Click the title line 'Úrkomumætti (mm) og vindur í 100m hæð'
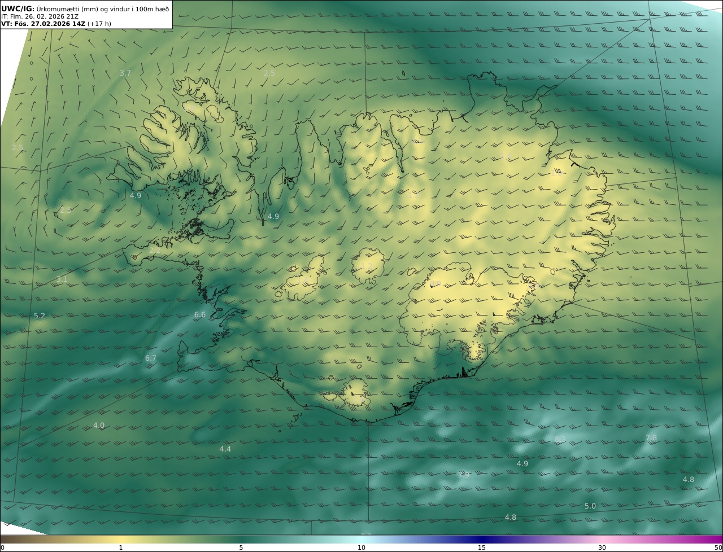This screenshot has width=723, height=552. pos(102,9)
